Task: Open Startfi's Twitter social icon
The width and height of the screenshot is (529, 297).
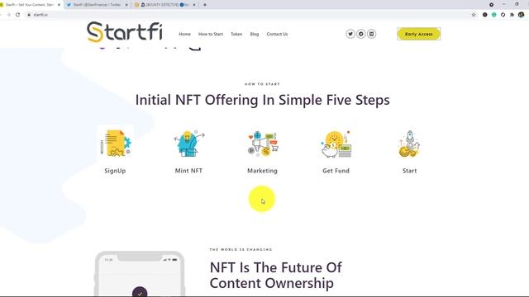Action: pos(350,34)
